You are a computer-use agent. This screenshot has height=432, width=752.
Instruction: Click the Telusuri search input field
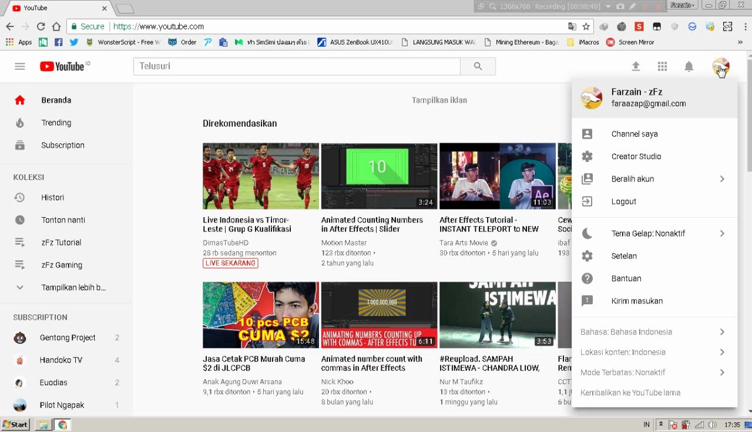pyautogui.click(x=297, y=66)
